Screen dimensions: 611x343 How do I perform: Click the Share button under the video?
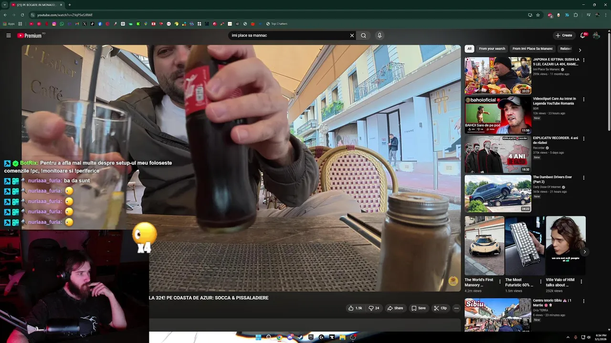pyautogui.click(x=395, y=308)
